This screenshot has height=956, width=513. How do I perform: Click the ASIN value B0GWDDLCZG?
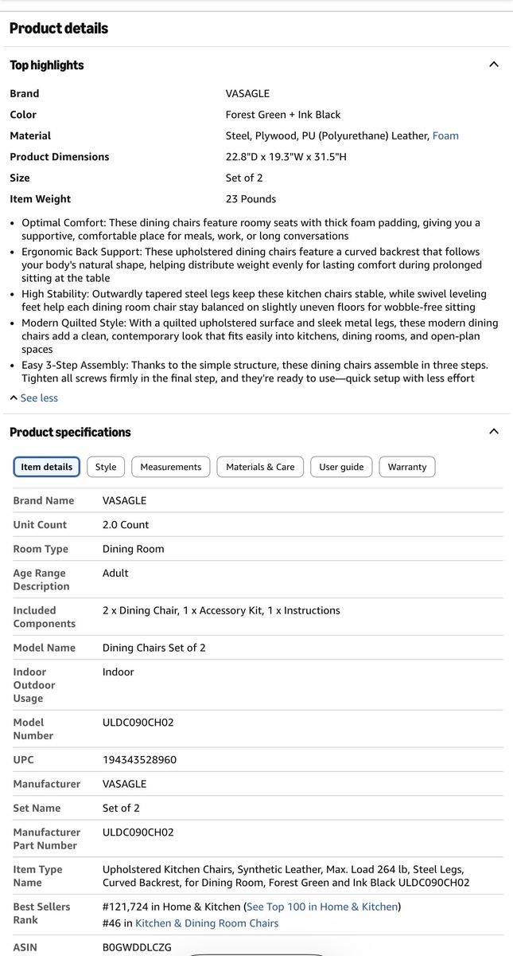(137, 948)
